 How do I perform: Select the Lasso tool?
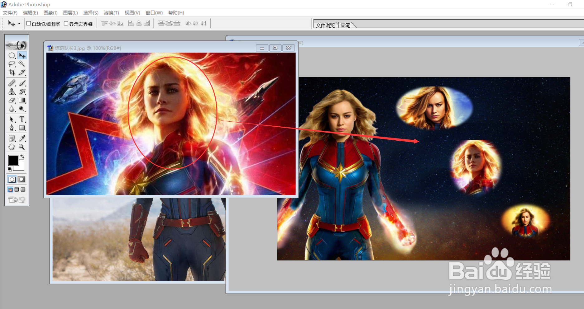tap(12, 64)
